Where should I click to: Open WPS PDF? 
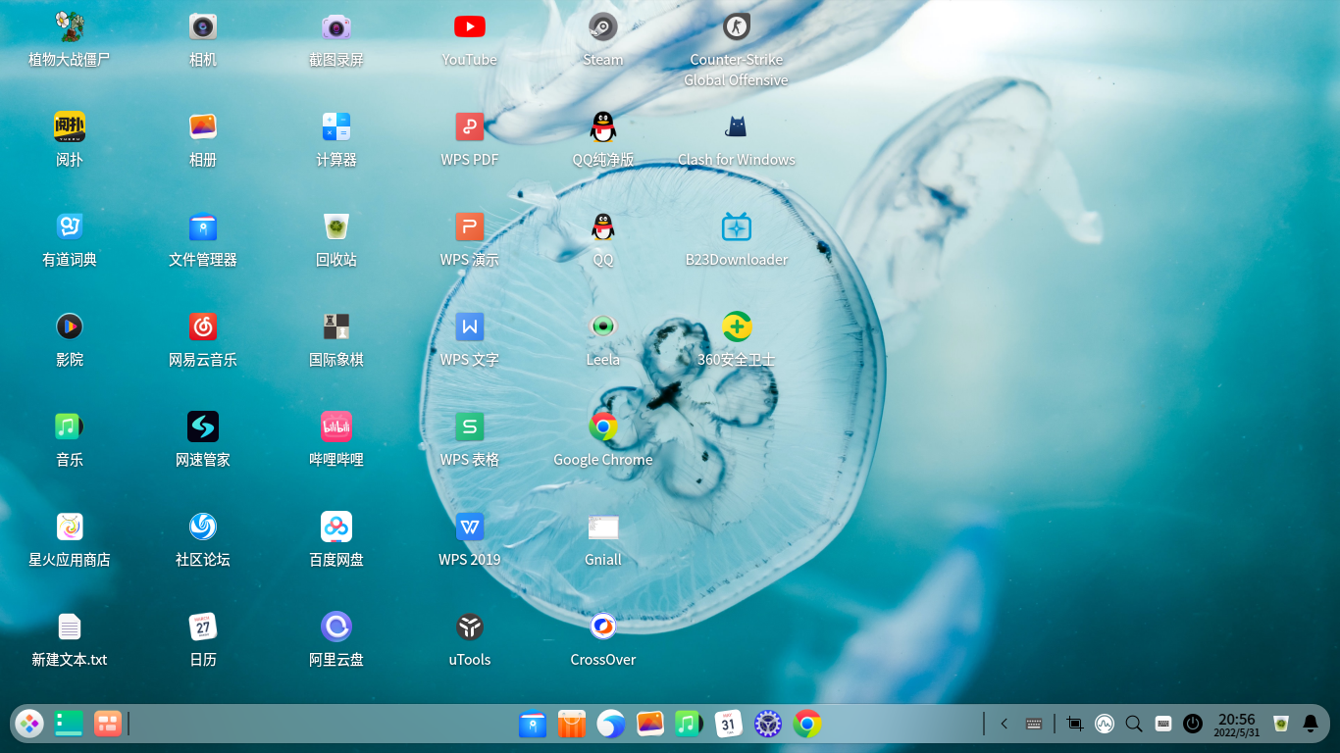coord(469,126)
